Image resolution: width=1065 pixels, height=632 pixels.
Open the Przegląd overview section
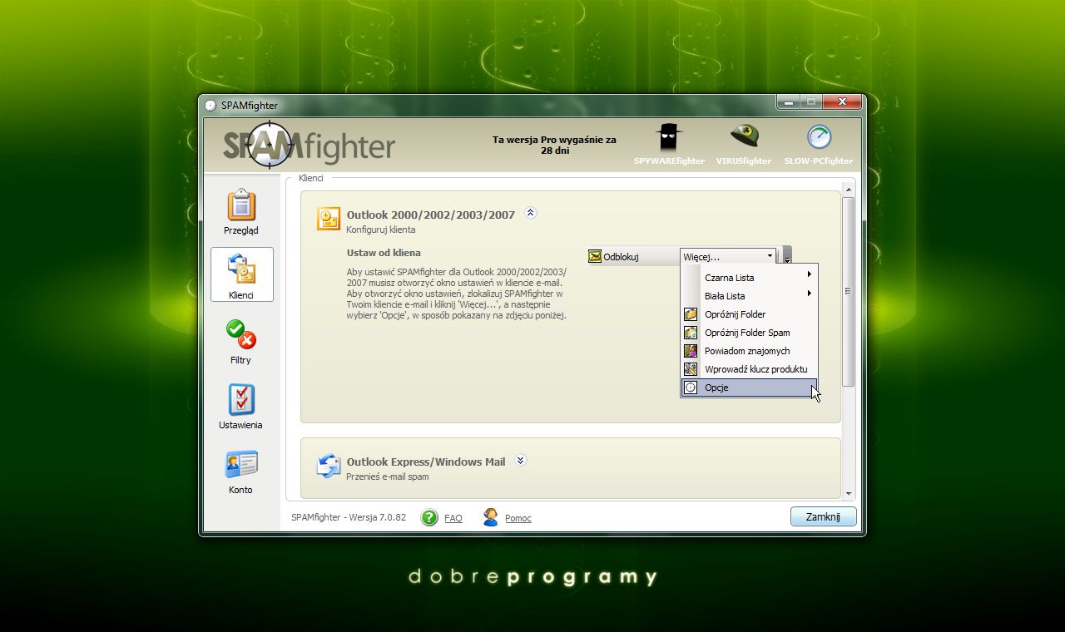241,210
